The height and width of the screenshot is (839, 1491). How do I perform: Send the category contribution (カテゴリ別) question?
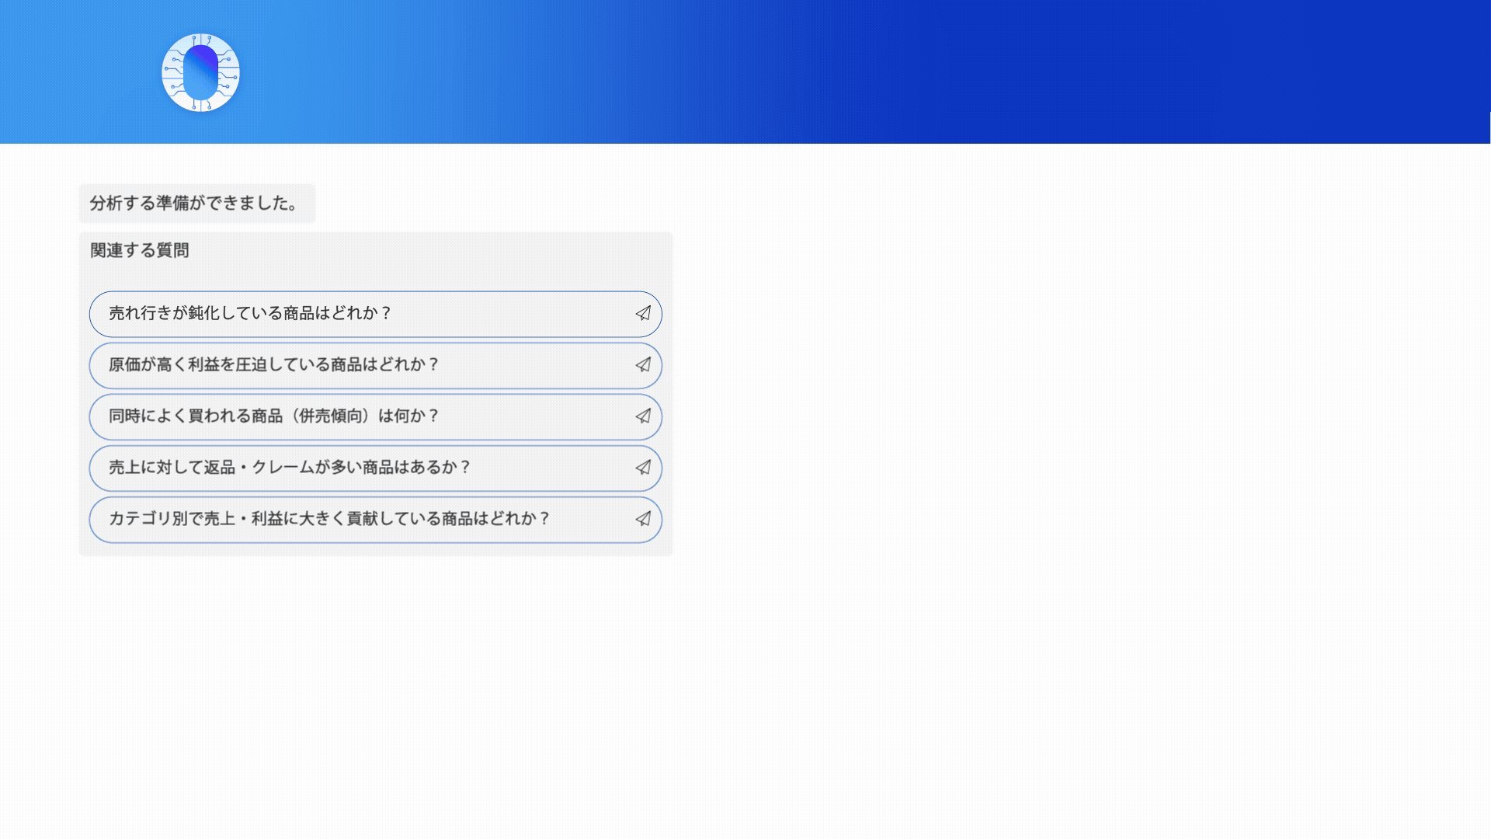pos(643,519)
